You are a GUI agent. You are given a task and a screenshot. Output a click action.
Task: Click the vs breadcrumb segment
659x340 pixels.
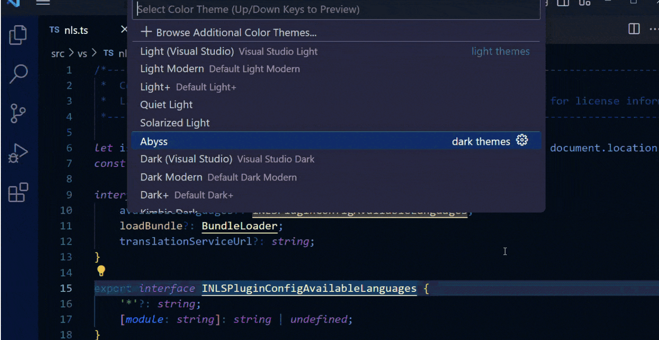tap(82, 54)
